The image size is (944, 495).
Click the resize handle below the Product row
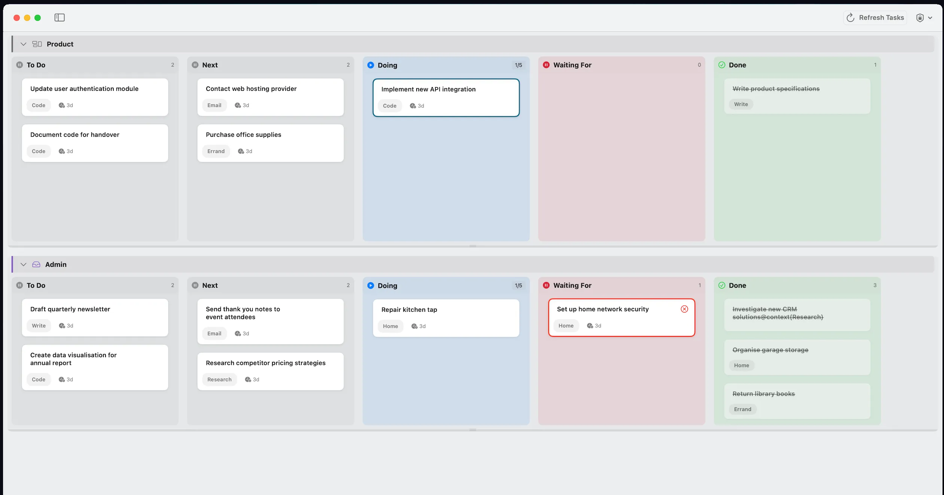(x=472, y=246)
